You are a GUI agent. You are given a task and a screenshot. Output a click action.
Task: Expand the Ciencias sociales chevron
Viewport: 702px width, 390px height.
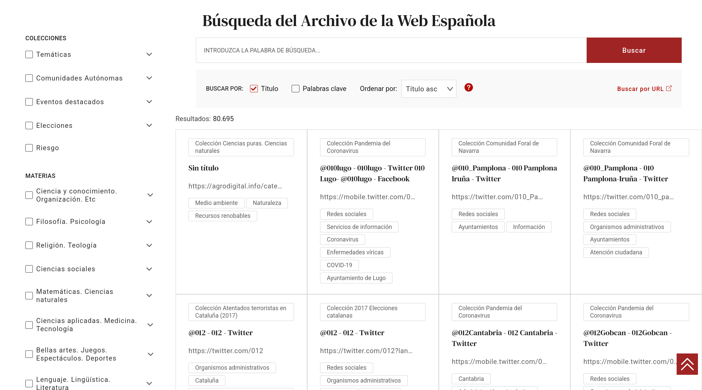[x=149, y=269]
